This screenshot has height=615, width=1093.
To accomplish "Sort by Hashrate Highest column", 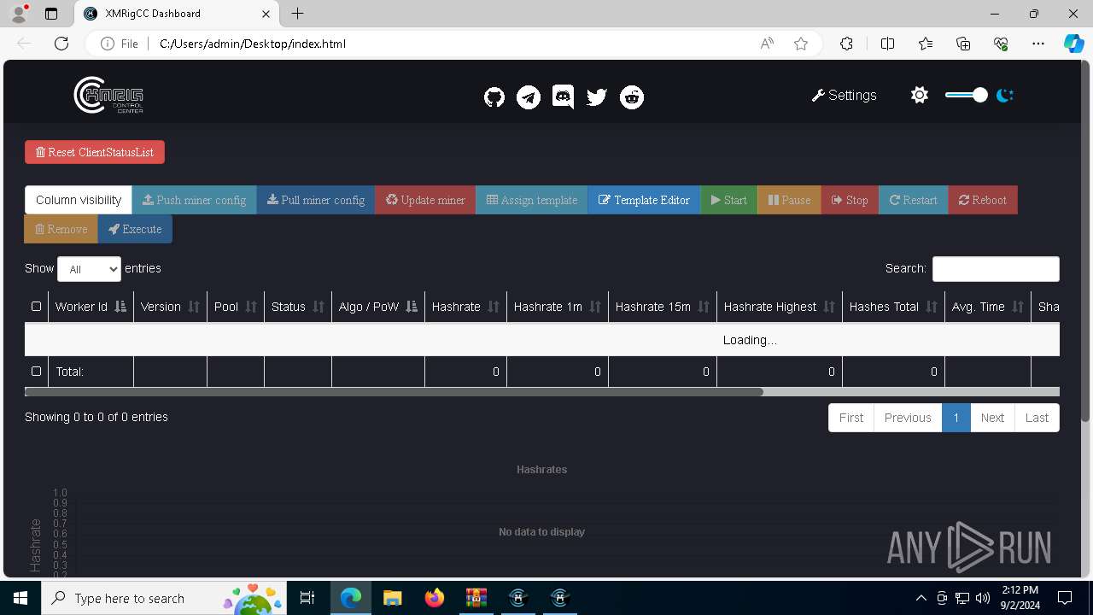I will pos(780,307).
